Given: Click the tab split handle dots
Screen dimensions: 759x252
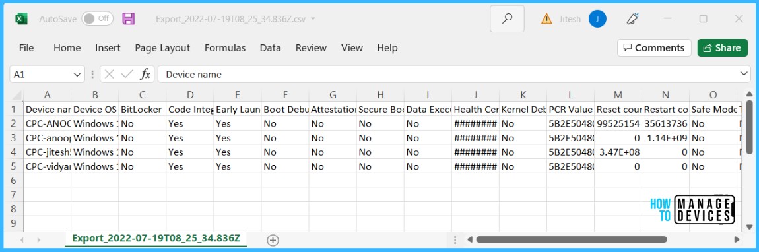Looking at the screenshot, I should pyautogui.click(x=455, y=239).
